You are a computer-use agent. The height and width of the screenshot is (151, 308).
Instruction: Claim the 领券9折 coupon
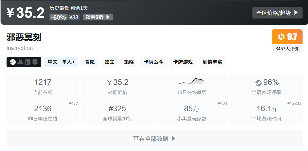tap(98, 17)
